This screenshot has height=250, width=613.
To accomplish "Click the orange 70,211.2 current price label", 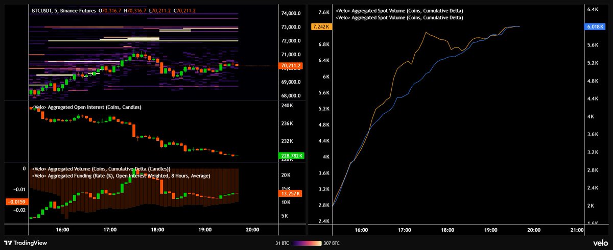I will (x=291, y=65).
